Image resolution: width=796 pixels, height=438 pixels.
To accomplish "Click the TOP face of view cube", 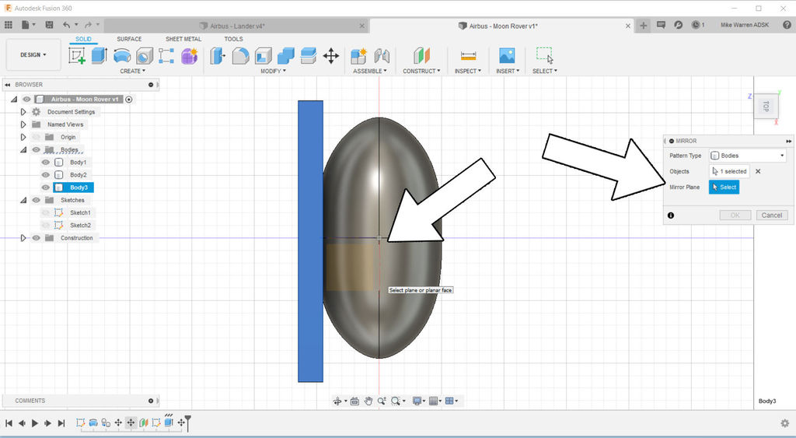I will [766, 107].
